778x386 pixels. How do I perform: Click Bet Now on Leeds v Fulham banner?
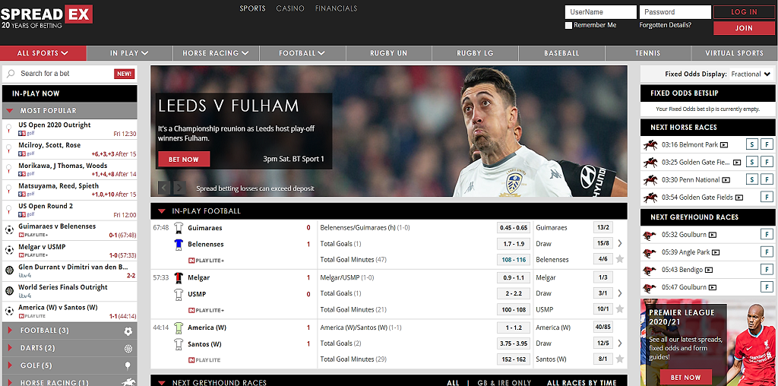pos(184,160)
